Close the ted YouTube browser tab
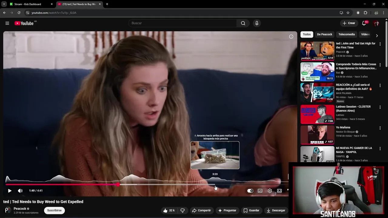This screenshot has width=388, height=218. 100,4
